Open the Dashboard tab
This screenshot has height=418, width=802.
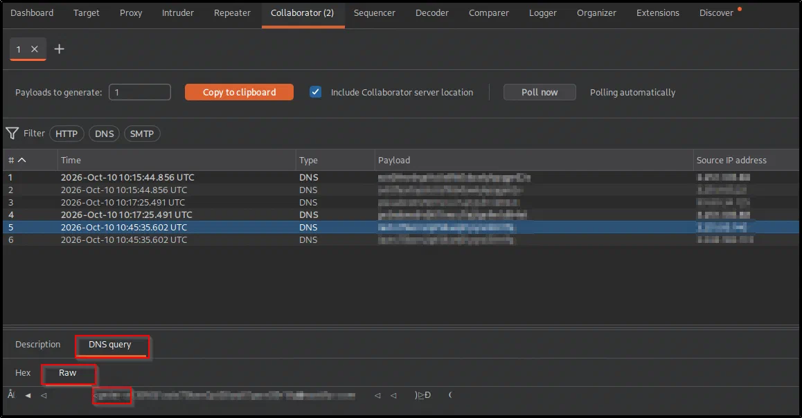[x=32, y=12]
